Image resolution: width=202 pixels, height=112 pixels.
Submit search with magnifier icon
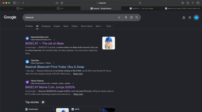pos(137,18)
